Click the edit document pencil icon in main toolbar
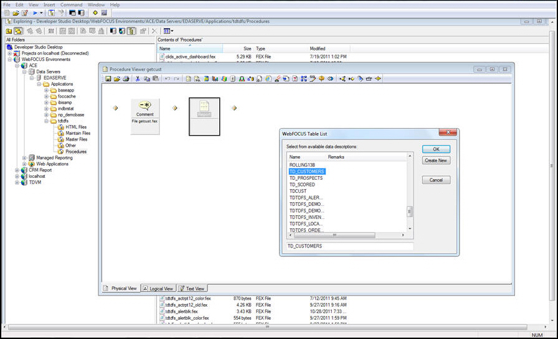Screen dimensions: 558x339 pos(25,13)
